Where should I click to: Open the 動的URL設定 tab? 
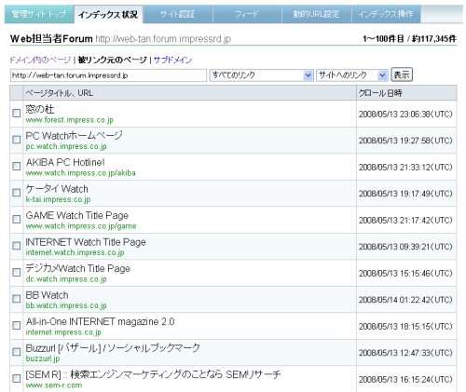click(317, 14)
